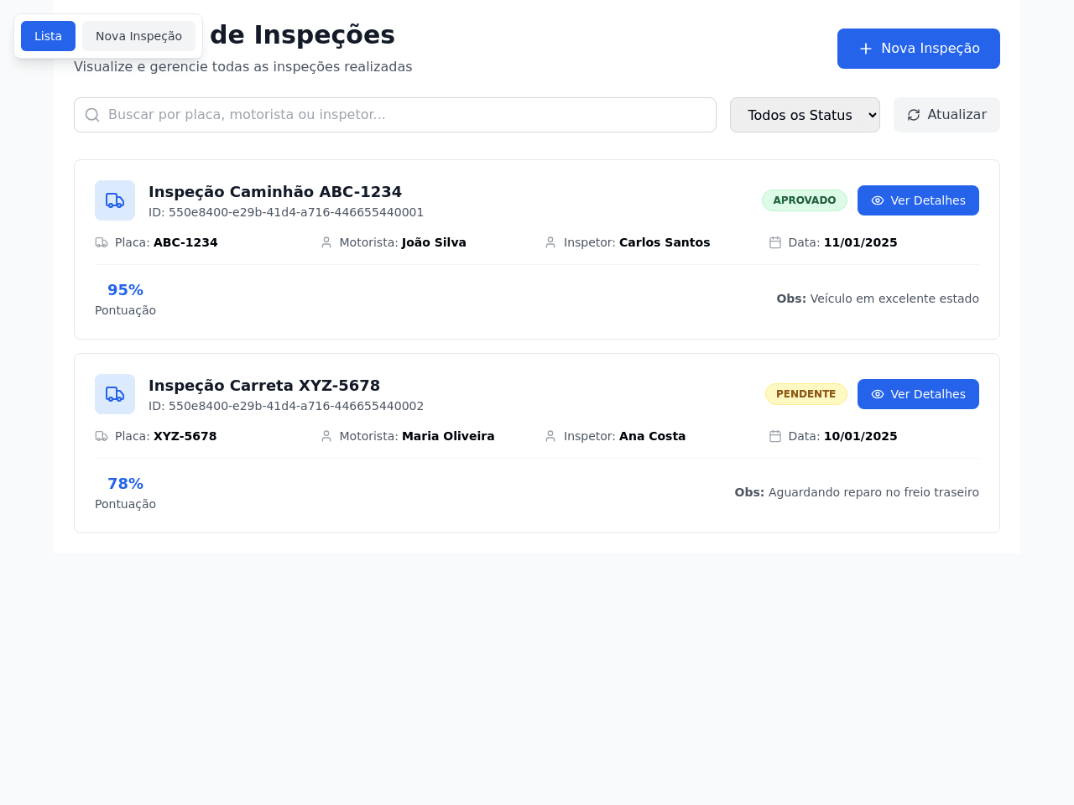Click the small truck icon beside Placa XYZ-5678

coord(102,436)
